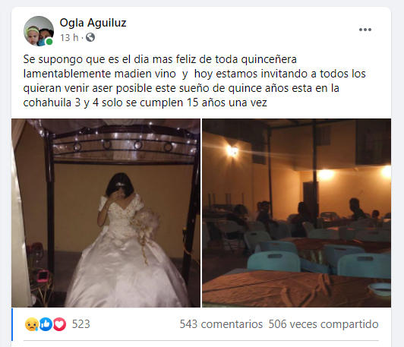Image resolution: width=404 pixels, height=347 pixels.
Task: Open the 506 veces compartido link
Action: tap(324, 324)
